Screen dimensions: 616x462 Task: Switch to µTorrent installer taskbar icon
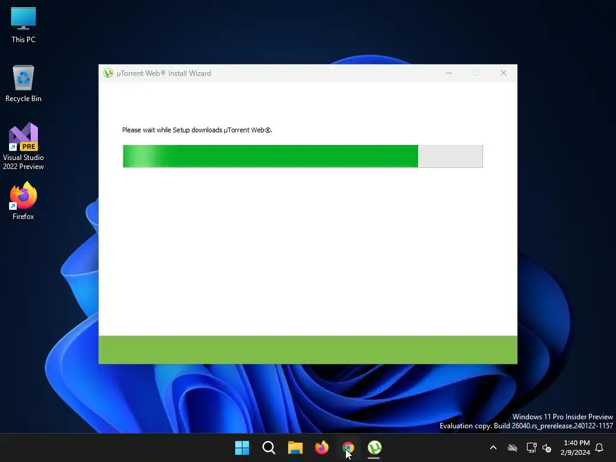coord(374,448)
